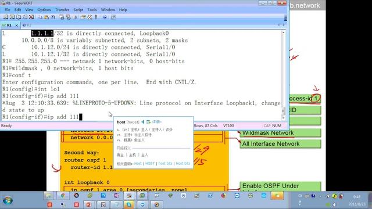Open the details link in dictionary popup
This screenshot has height=209, width=372.
pos(156,122)
